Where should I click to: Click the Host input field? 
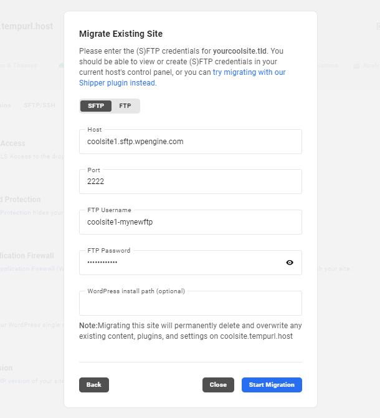[190, 142]
